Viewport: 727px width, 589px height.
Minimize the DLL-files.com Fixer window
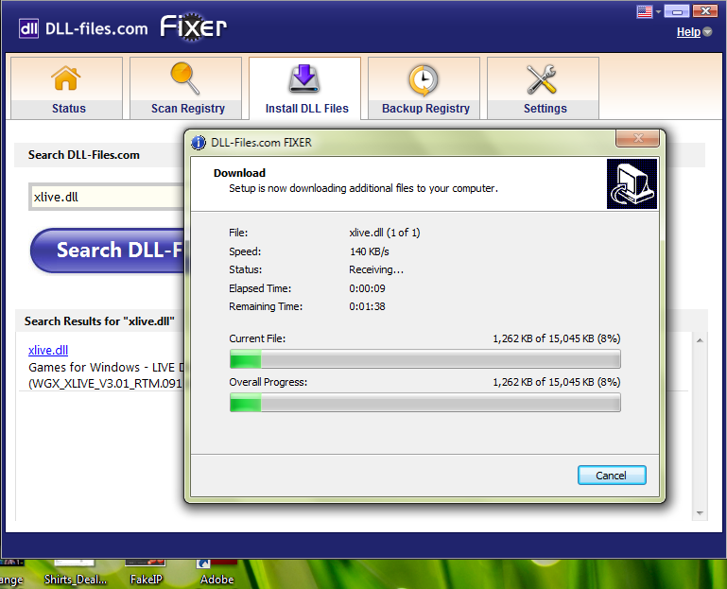(677, 11)
